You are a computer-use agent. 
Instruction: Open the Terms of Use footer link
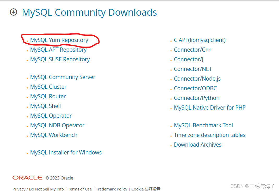point(80,189)
